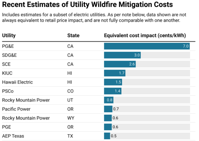This screenshot has width=199, height=141.
Task: Select the AEP Texas utility label
Action: coord(13,136)
